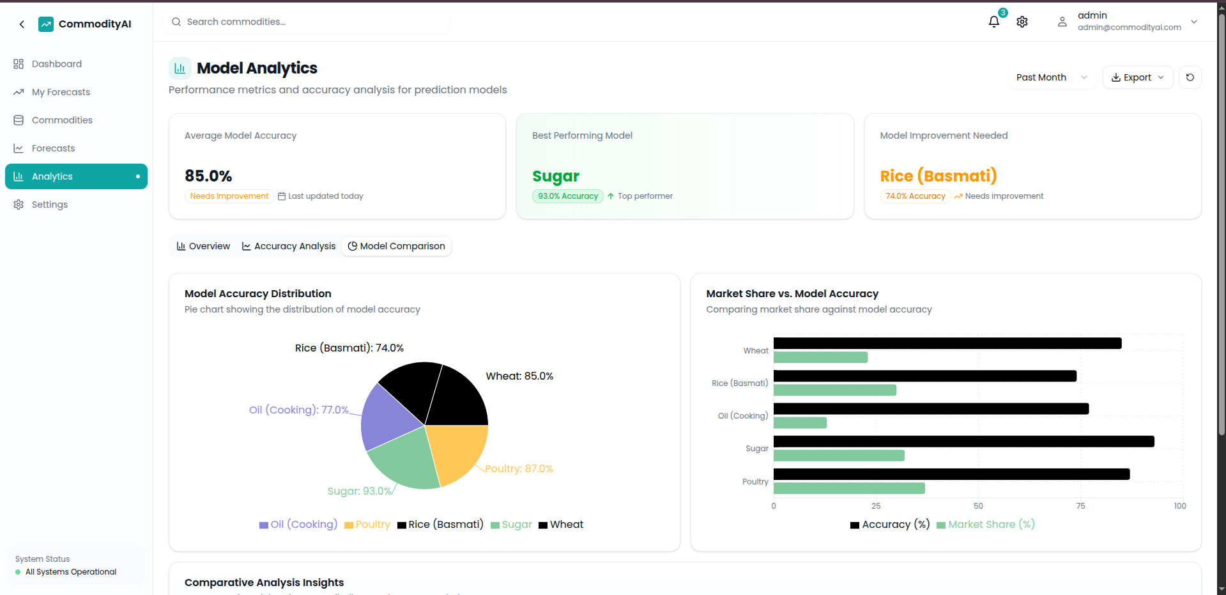Open the notifications bell
Image resolution: width=1226 pixels, height=595 pixels.
pos(993,22)
